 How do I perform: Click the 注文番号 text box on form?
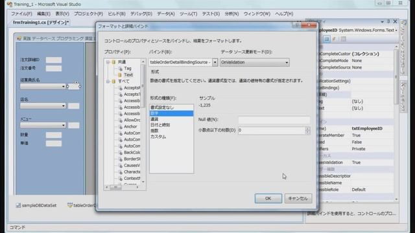pyautogui.click(x=54, y=69)
